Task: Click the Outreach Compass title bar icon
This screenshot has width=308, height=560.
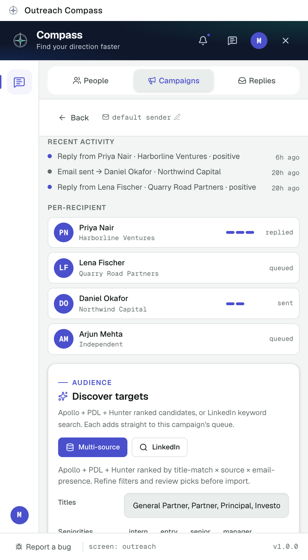Action: [13, 10]
